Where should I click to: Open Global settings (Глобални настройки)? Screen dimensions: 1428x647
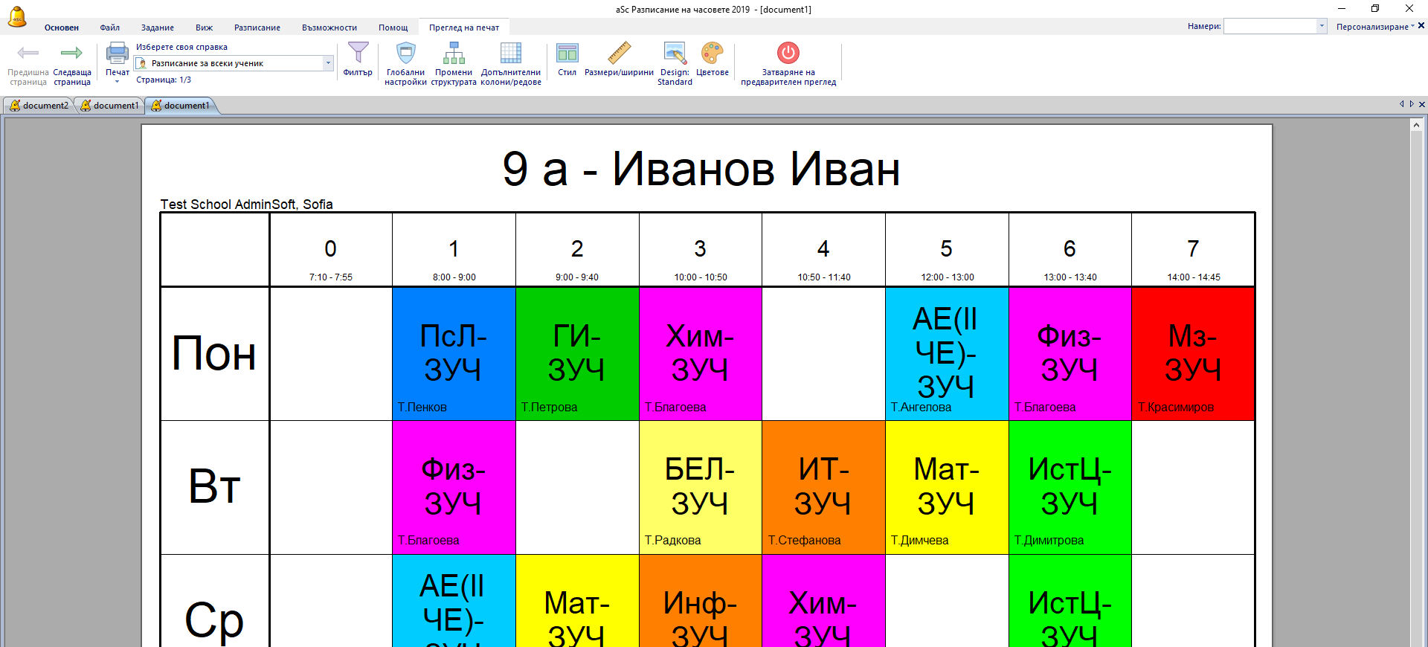coord(405,54)
